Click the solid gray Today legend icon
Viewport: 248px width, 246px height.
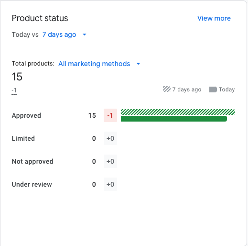213,89
